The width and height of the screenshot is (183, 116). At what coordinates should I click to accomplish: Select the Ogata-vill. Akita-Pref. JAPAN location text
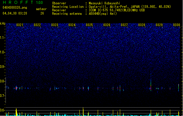pos(130,7)
